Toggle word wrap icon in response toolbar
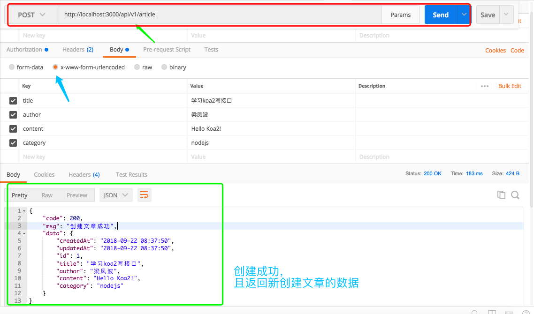 (x=145, y=195)
